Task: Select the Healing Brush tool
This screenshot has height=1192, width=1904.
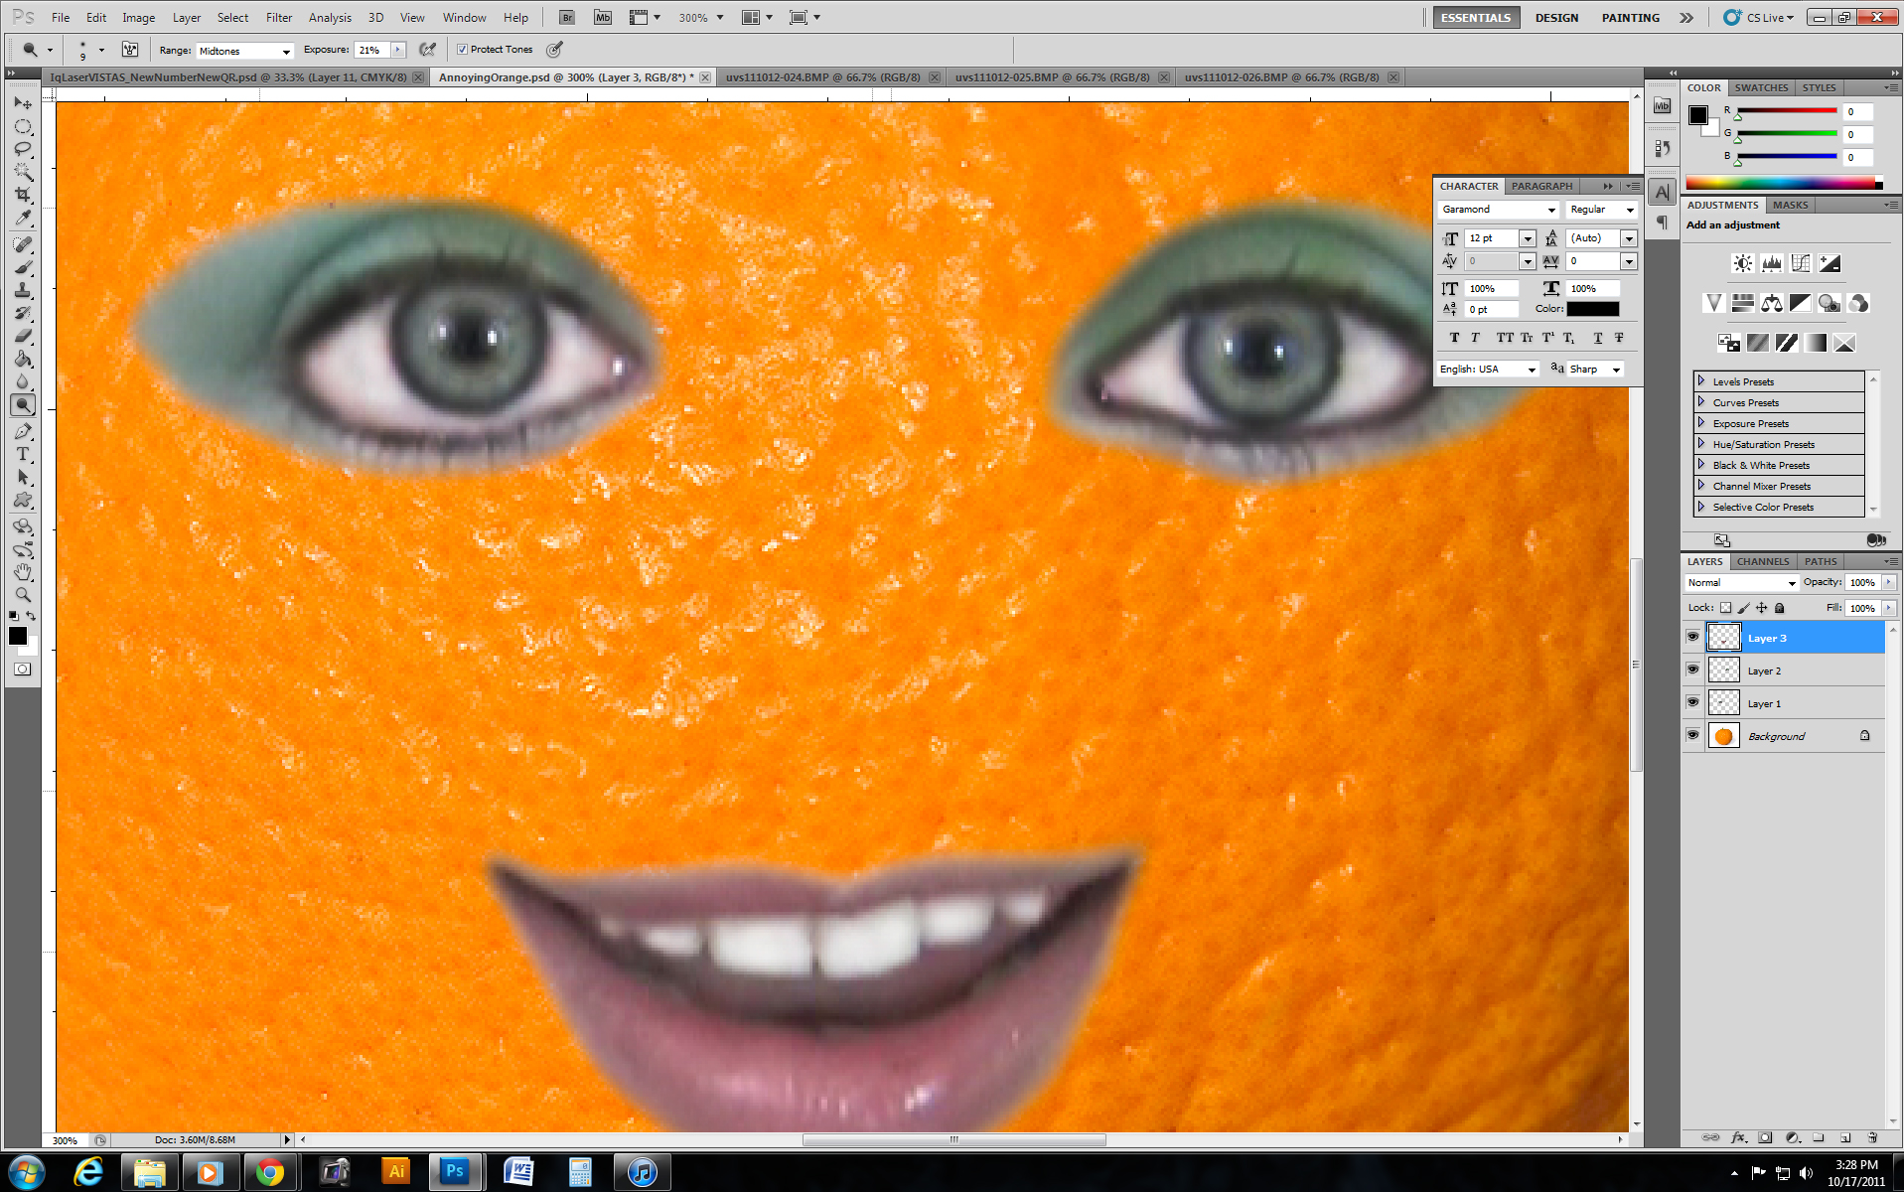Action: click(x=23, y=244)
